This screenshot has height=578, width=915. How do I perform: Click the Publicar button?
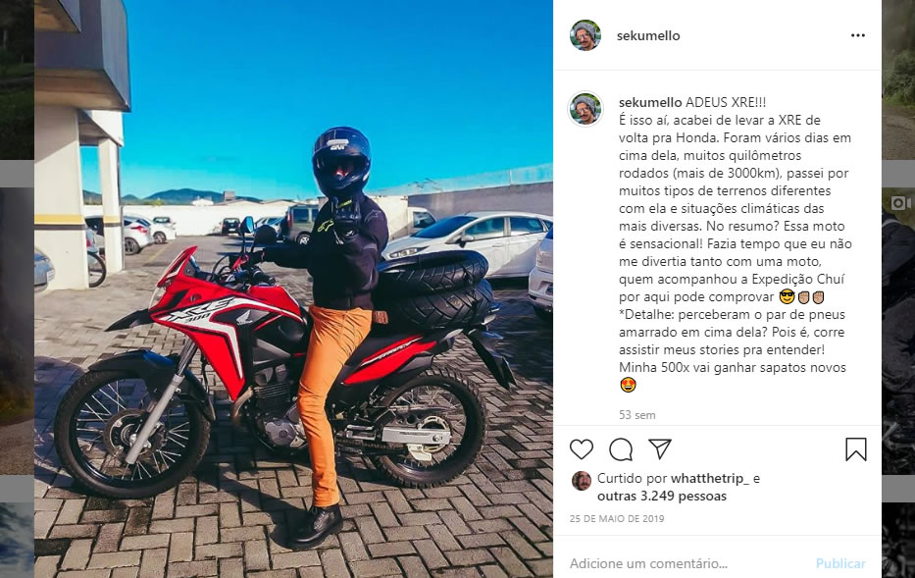point(840,563)
